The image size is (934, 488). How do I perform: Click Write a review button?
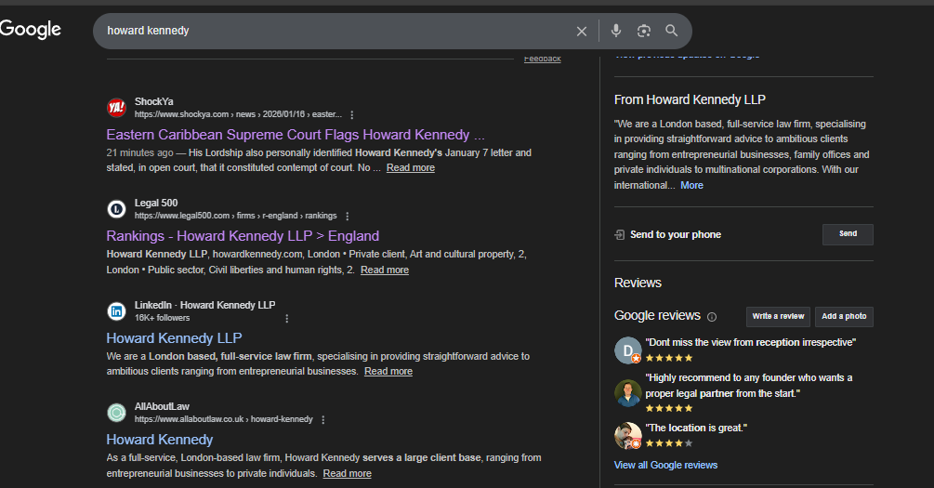coord(778,317)
